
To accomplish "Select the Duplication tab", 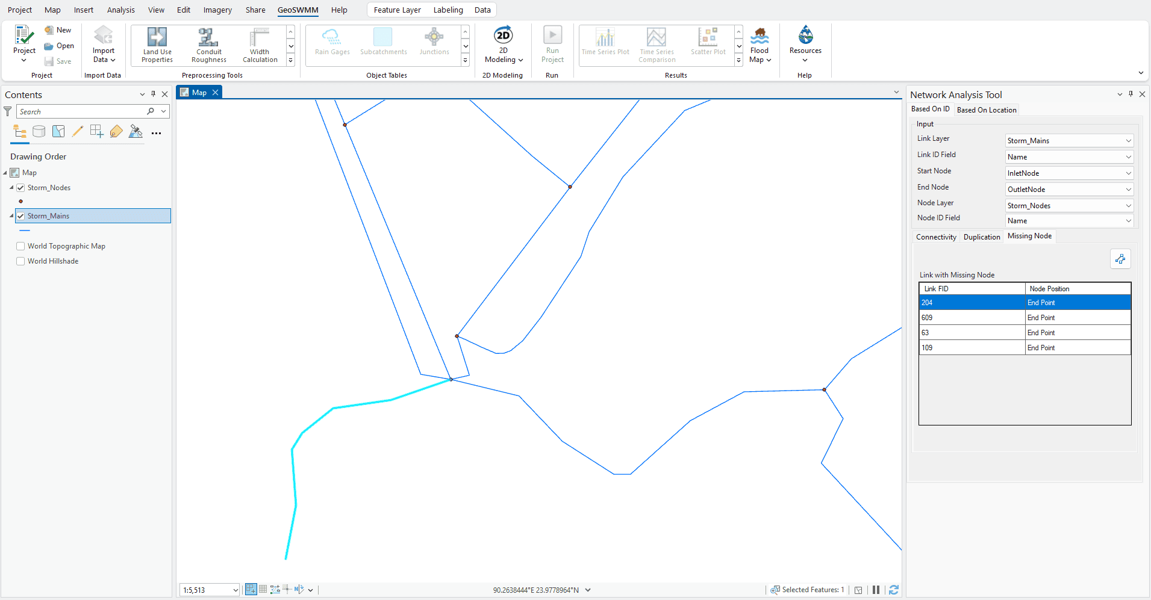I will coord(981,237).
